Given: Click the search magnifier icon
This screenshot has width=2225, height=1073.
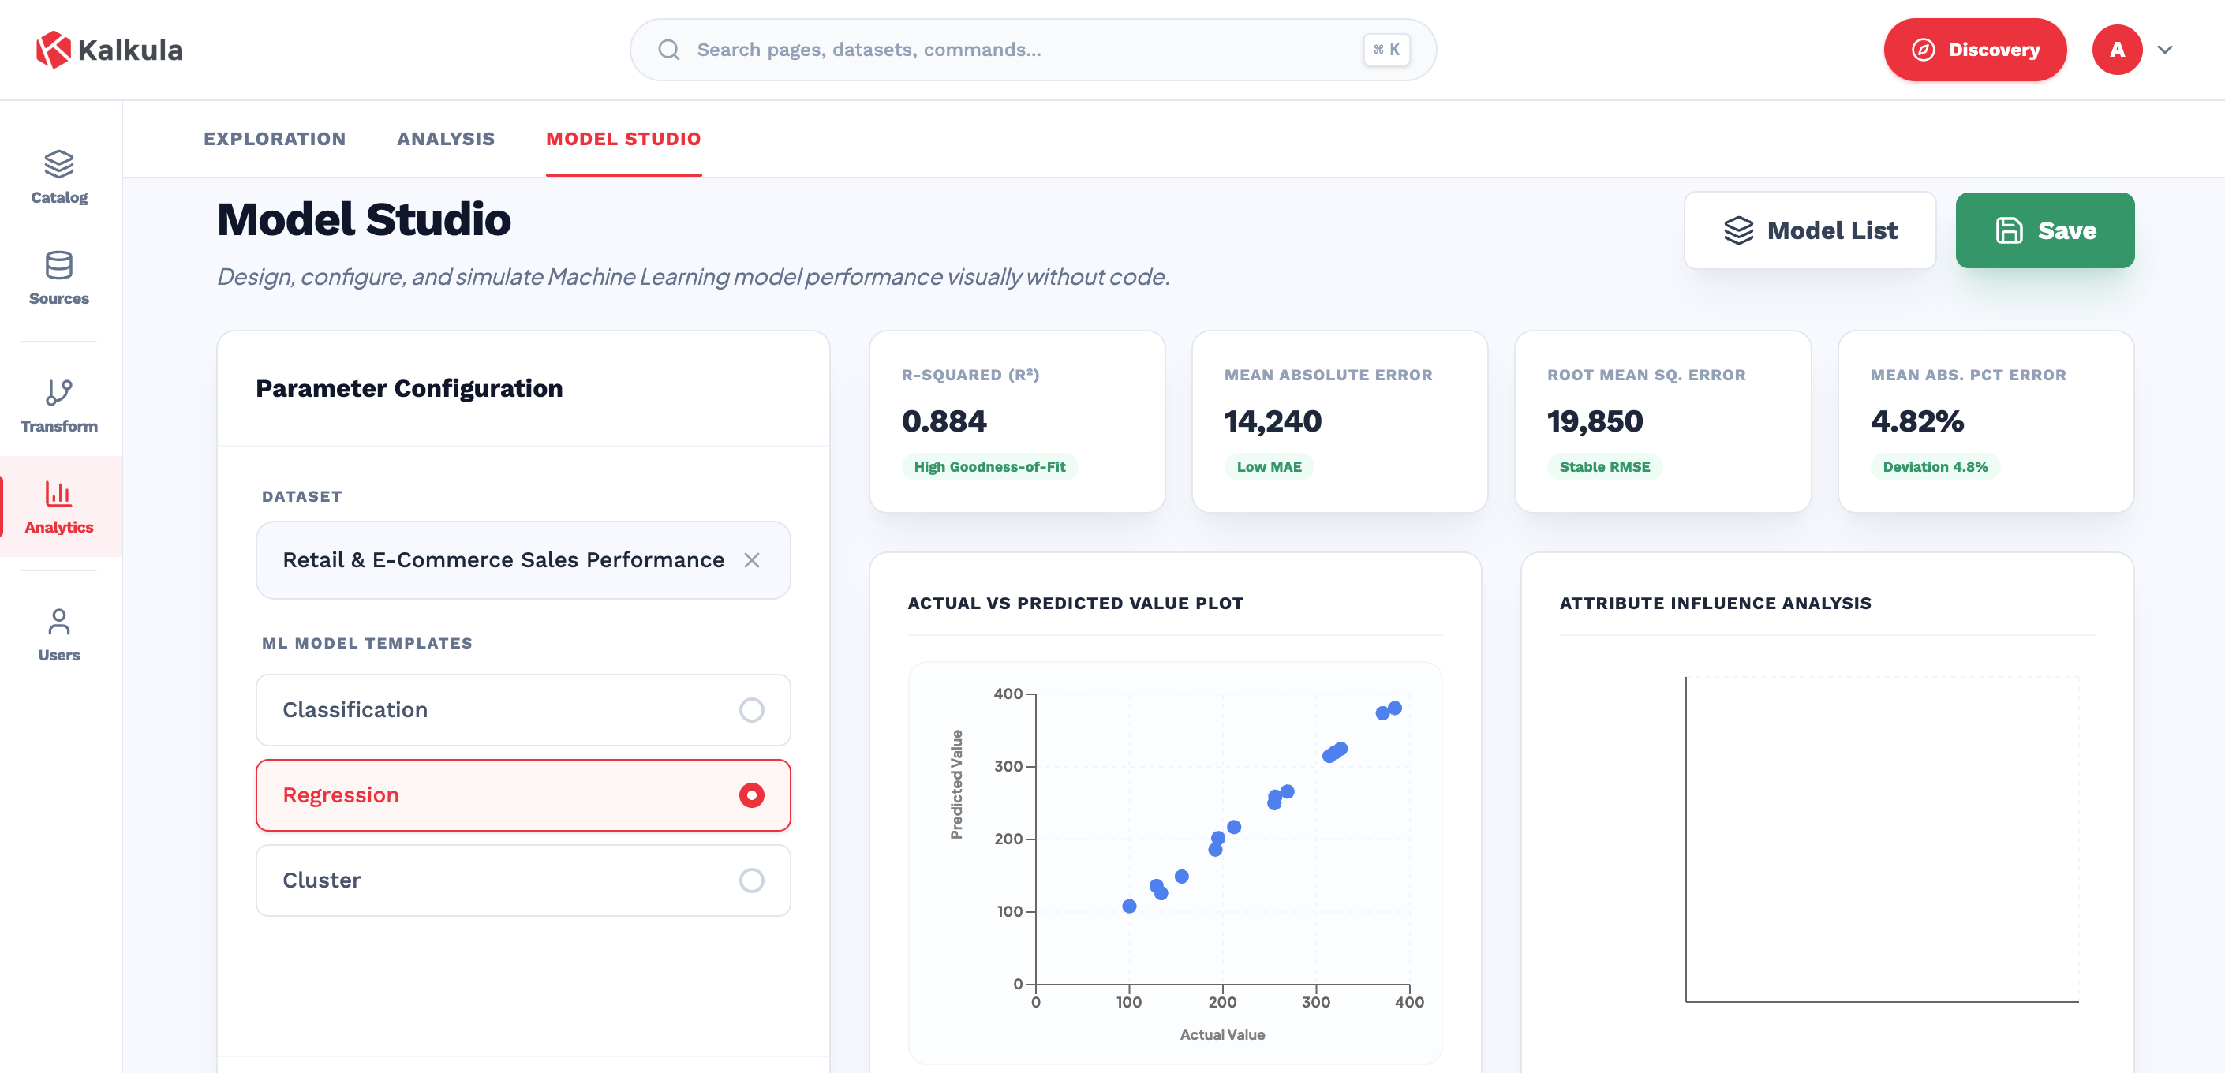Looking at the screenshot, I should (668, 49).
